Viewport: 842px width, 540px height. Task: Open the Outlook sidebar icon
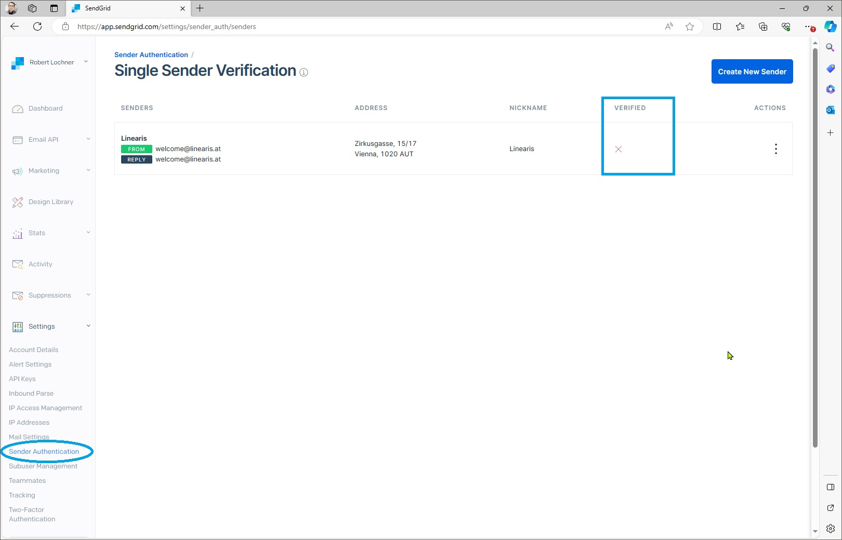pyautogui.click(x=831, y=110)
